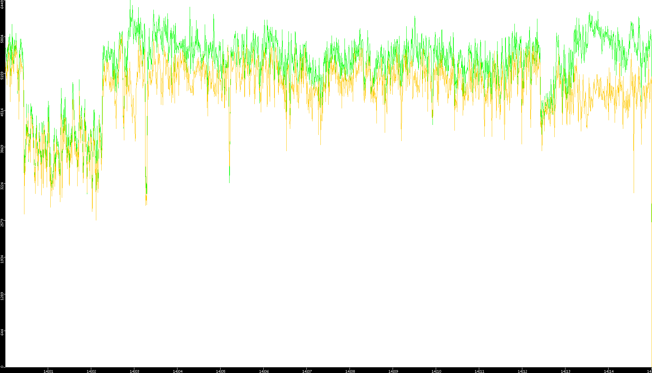652x373 pixels.
Task: Select the 14:05 tick on time axis
Action: (x=221, y=371)
